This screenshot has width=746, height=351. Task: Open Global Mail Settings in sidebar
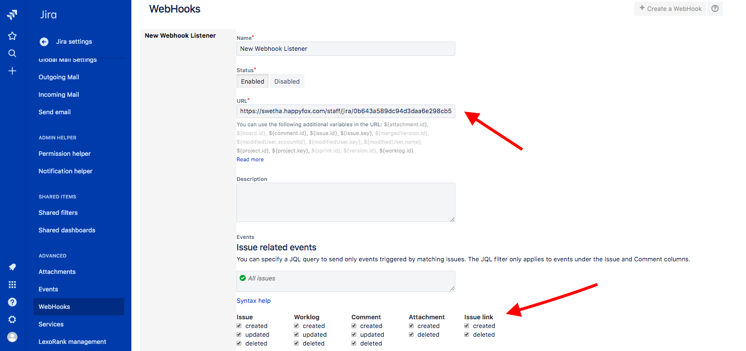point(67,60)
